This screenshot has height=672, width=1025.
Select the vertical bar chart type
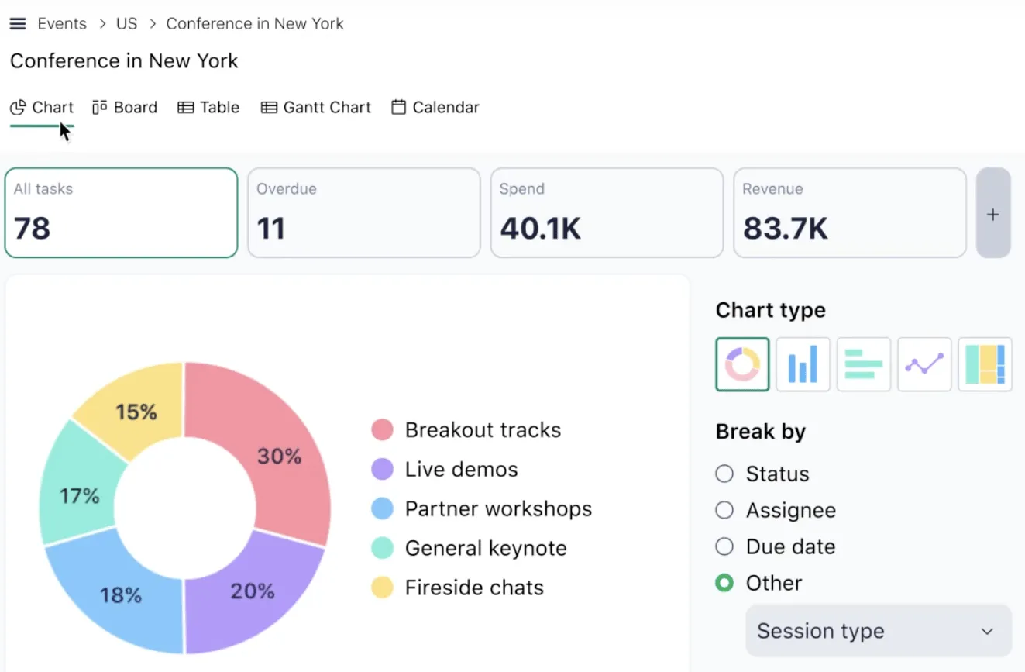pyautogui.click(x=803, y=364)
